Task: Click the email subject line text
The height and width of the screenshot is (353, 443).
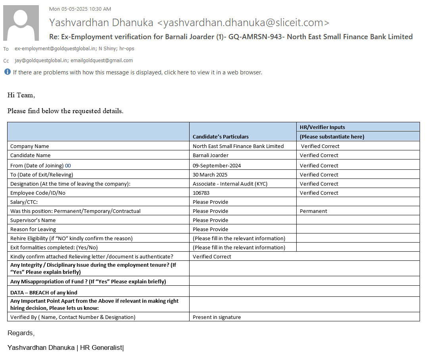Action: tap(231, 37)
